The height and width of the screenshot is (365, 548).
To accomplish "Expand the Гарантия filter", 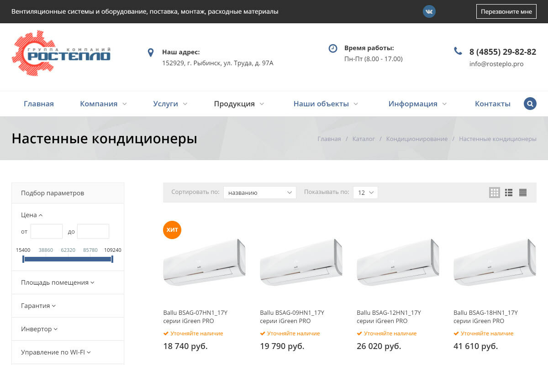I will (38, 306).
